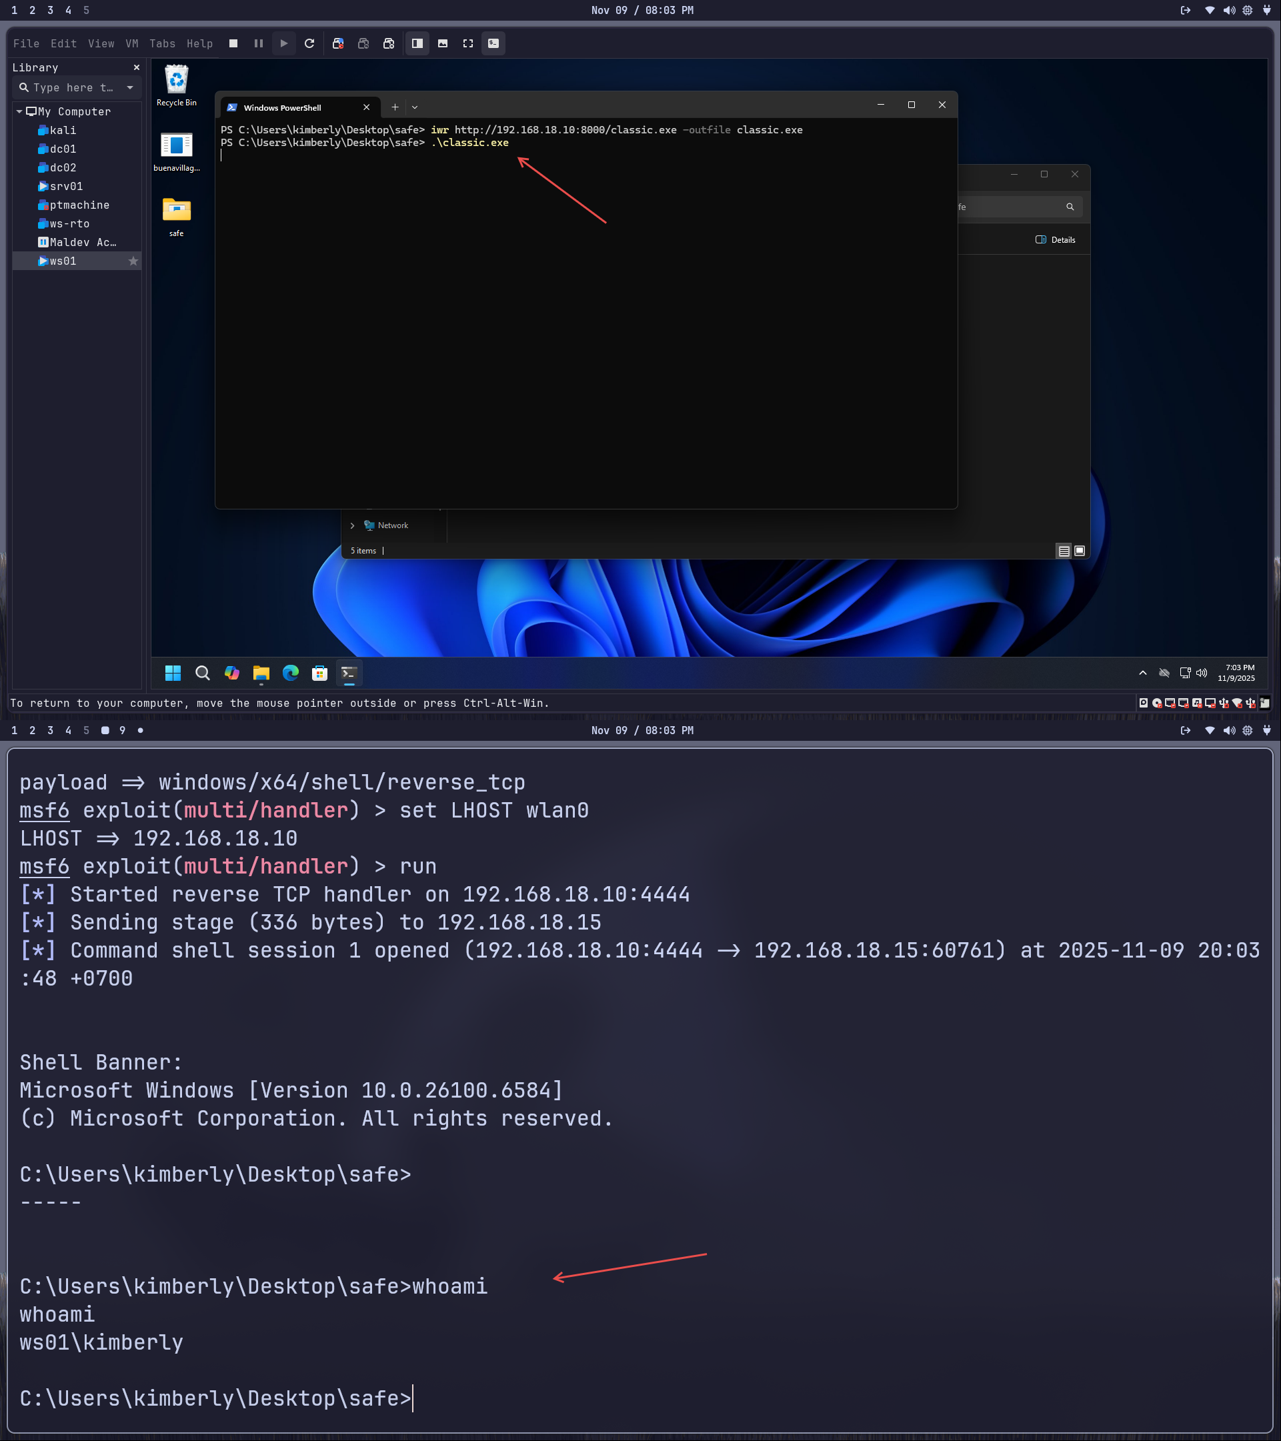Suspend the VM with the pause button
The image size is (1281, 1441).
tap(259, 44)
